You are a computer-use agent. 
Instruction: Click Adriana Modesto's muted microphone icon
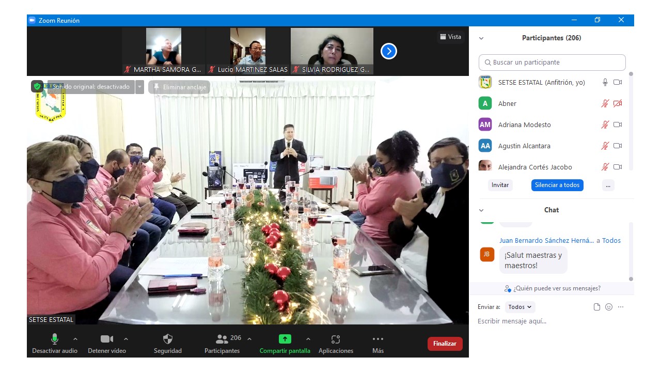[605, 125]
